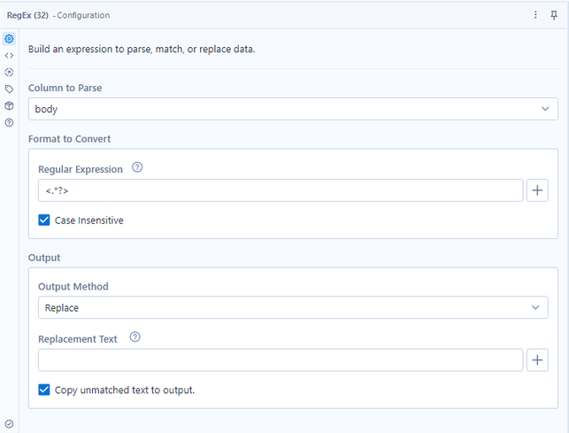Click into the Regular Expression input field

tap(280, 190)
